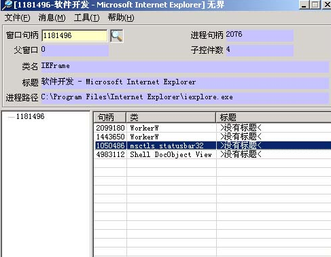Click >没有标题< in Shell DocObject View row
The height and width of the screenshot is (257, 331).
click(241, 154)
